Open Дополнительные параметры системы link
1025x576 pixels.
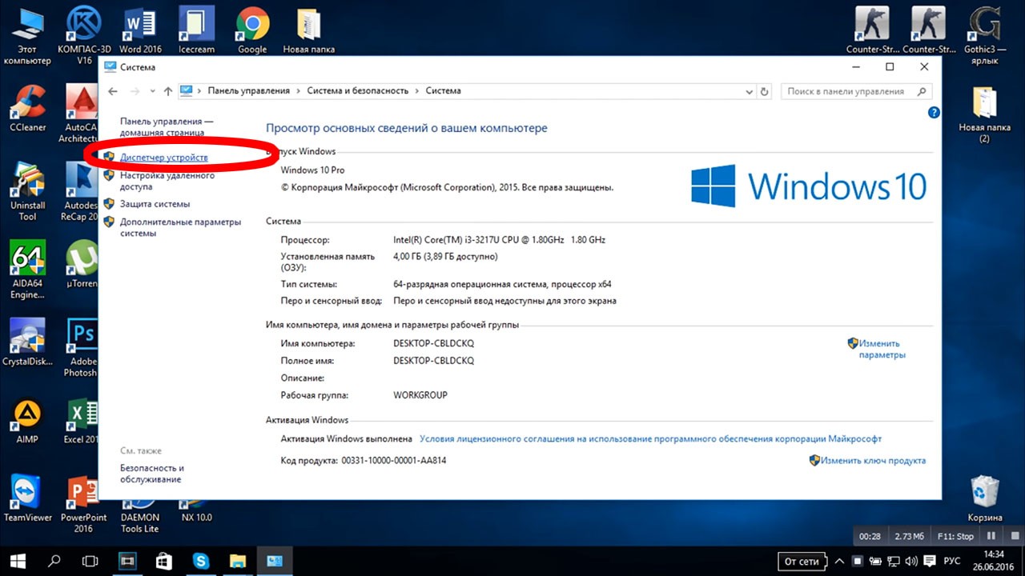(x=180, y=228)
